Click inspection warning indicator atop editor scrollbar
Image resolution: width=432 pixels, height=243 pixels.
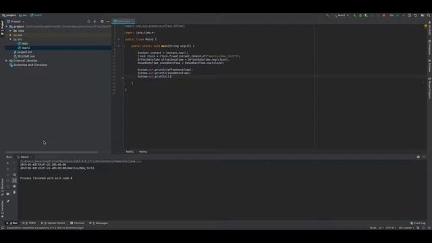coord(426,26)
